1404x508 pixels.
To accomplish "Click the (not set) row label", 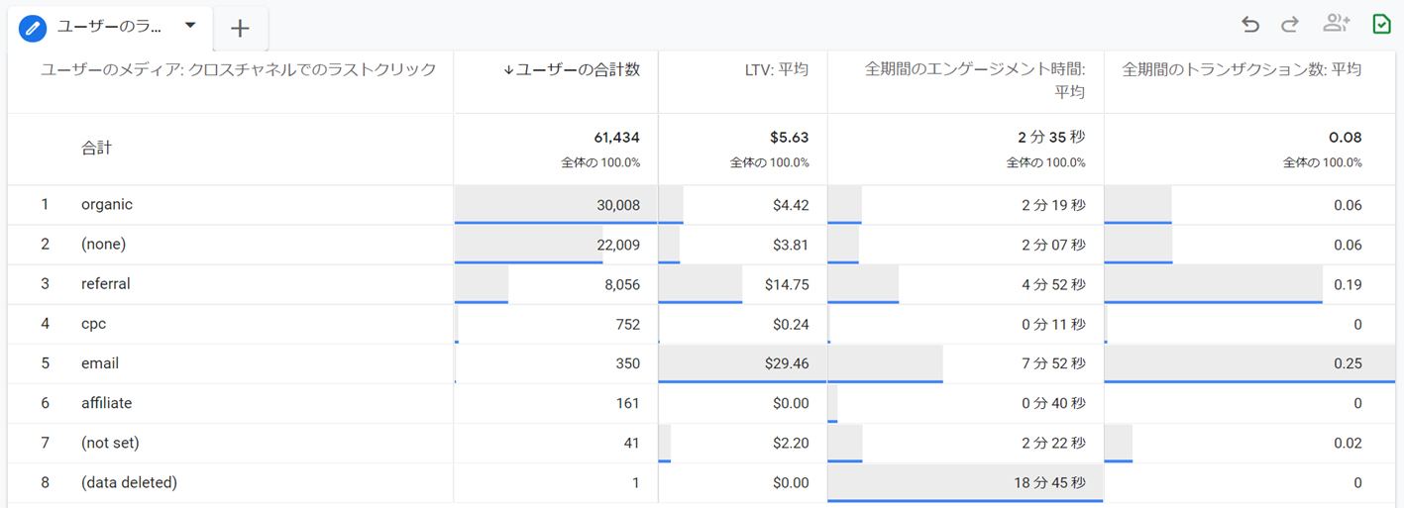I will click(x=110, y=443).
